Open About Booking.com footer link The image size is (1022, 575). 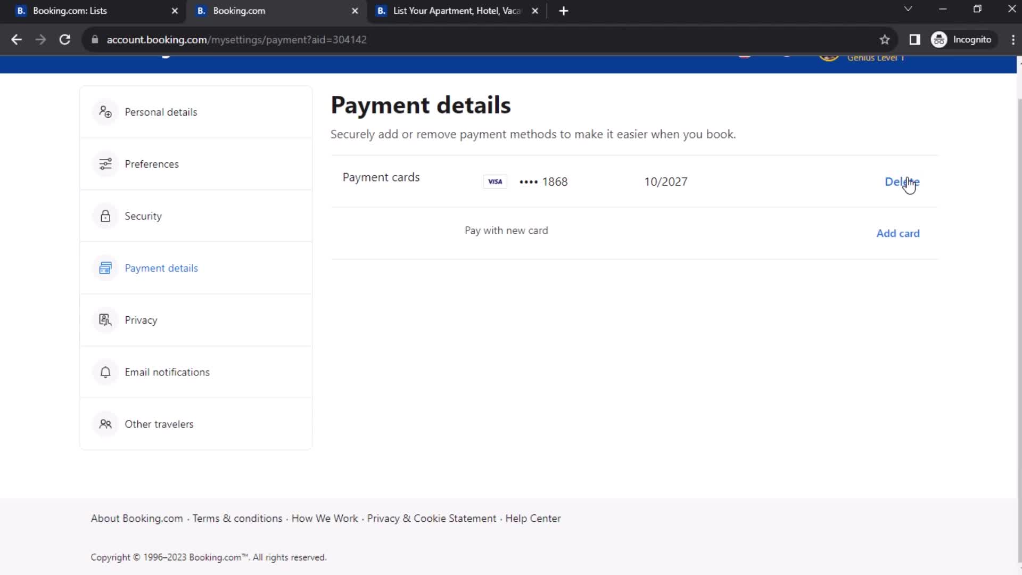(x=137, y=518)
